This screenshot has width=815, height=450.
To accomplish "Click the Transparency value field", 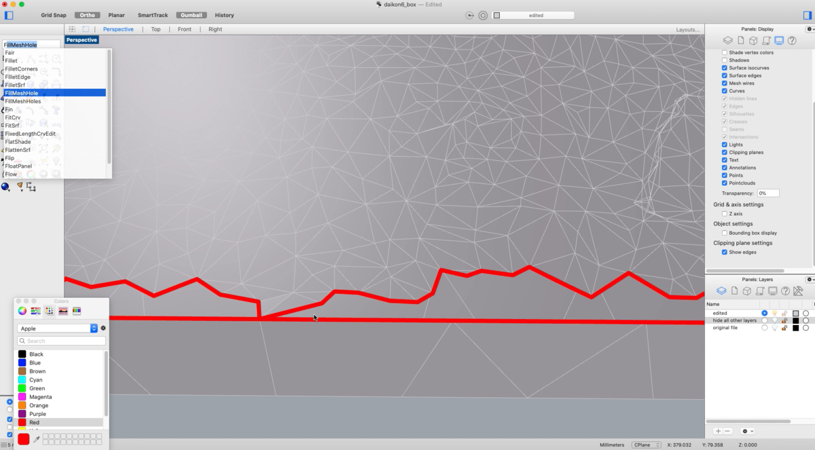I will (768, 193).
